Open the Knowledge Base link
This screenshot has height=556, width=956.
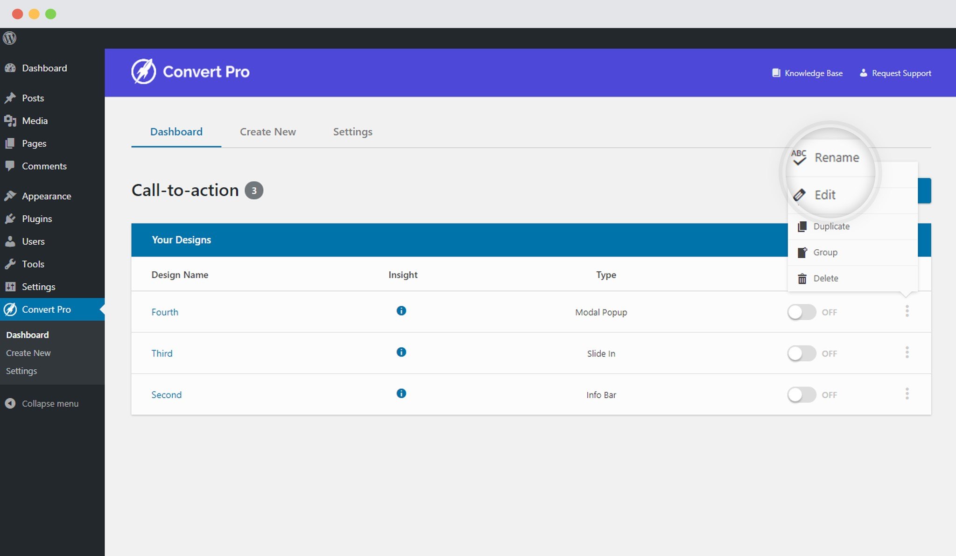[807, 73]
